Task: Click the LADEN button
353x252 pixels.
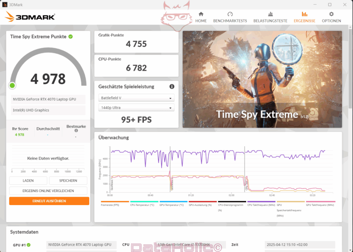Action: (x=28, y=181)
